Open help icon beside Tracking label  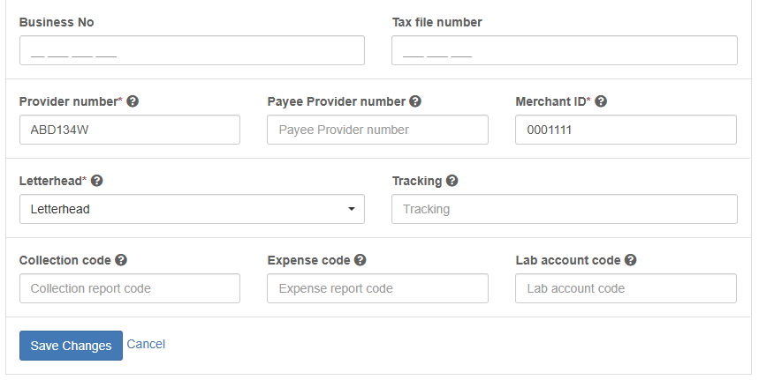pyautogui.click(x=452, y=181)
